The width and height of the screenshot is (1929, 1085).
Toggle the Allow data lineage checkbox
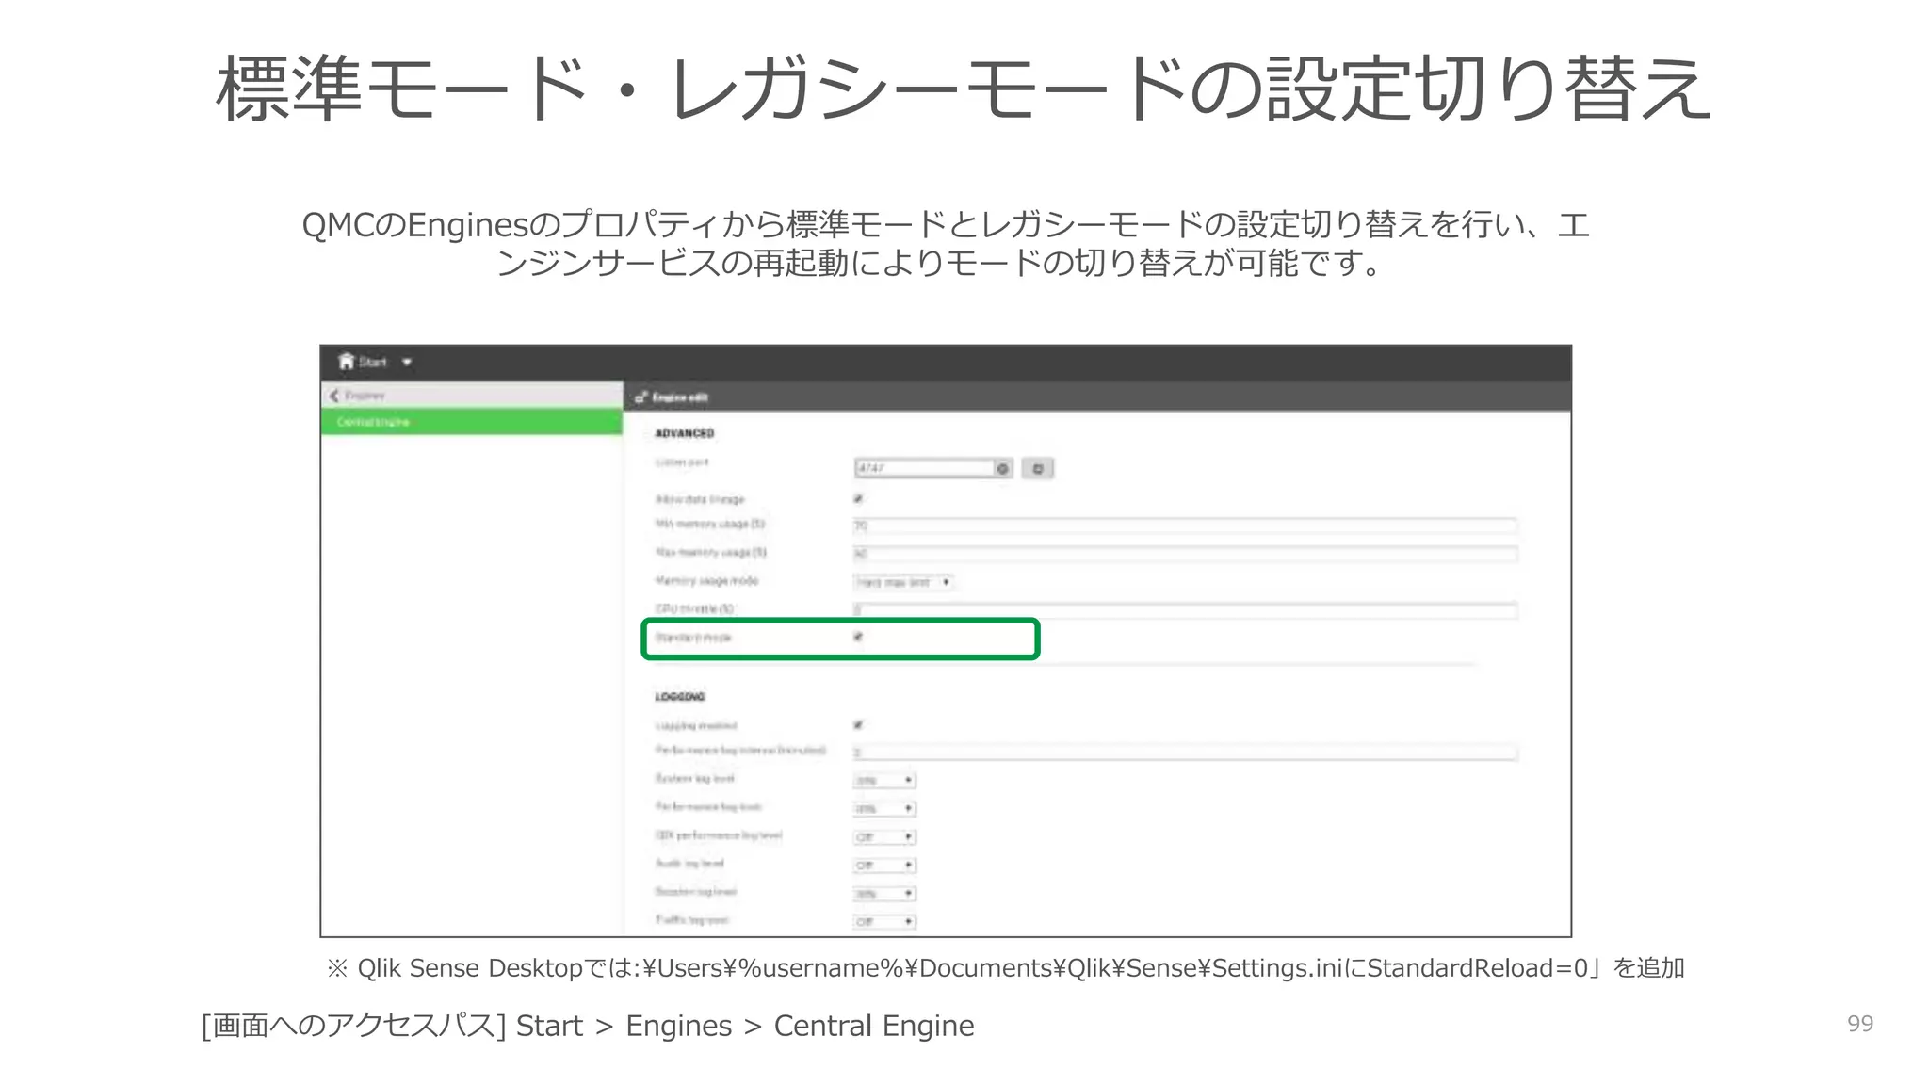pos(858,498)
